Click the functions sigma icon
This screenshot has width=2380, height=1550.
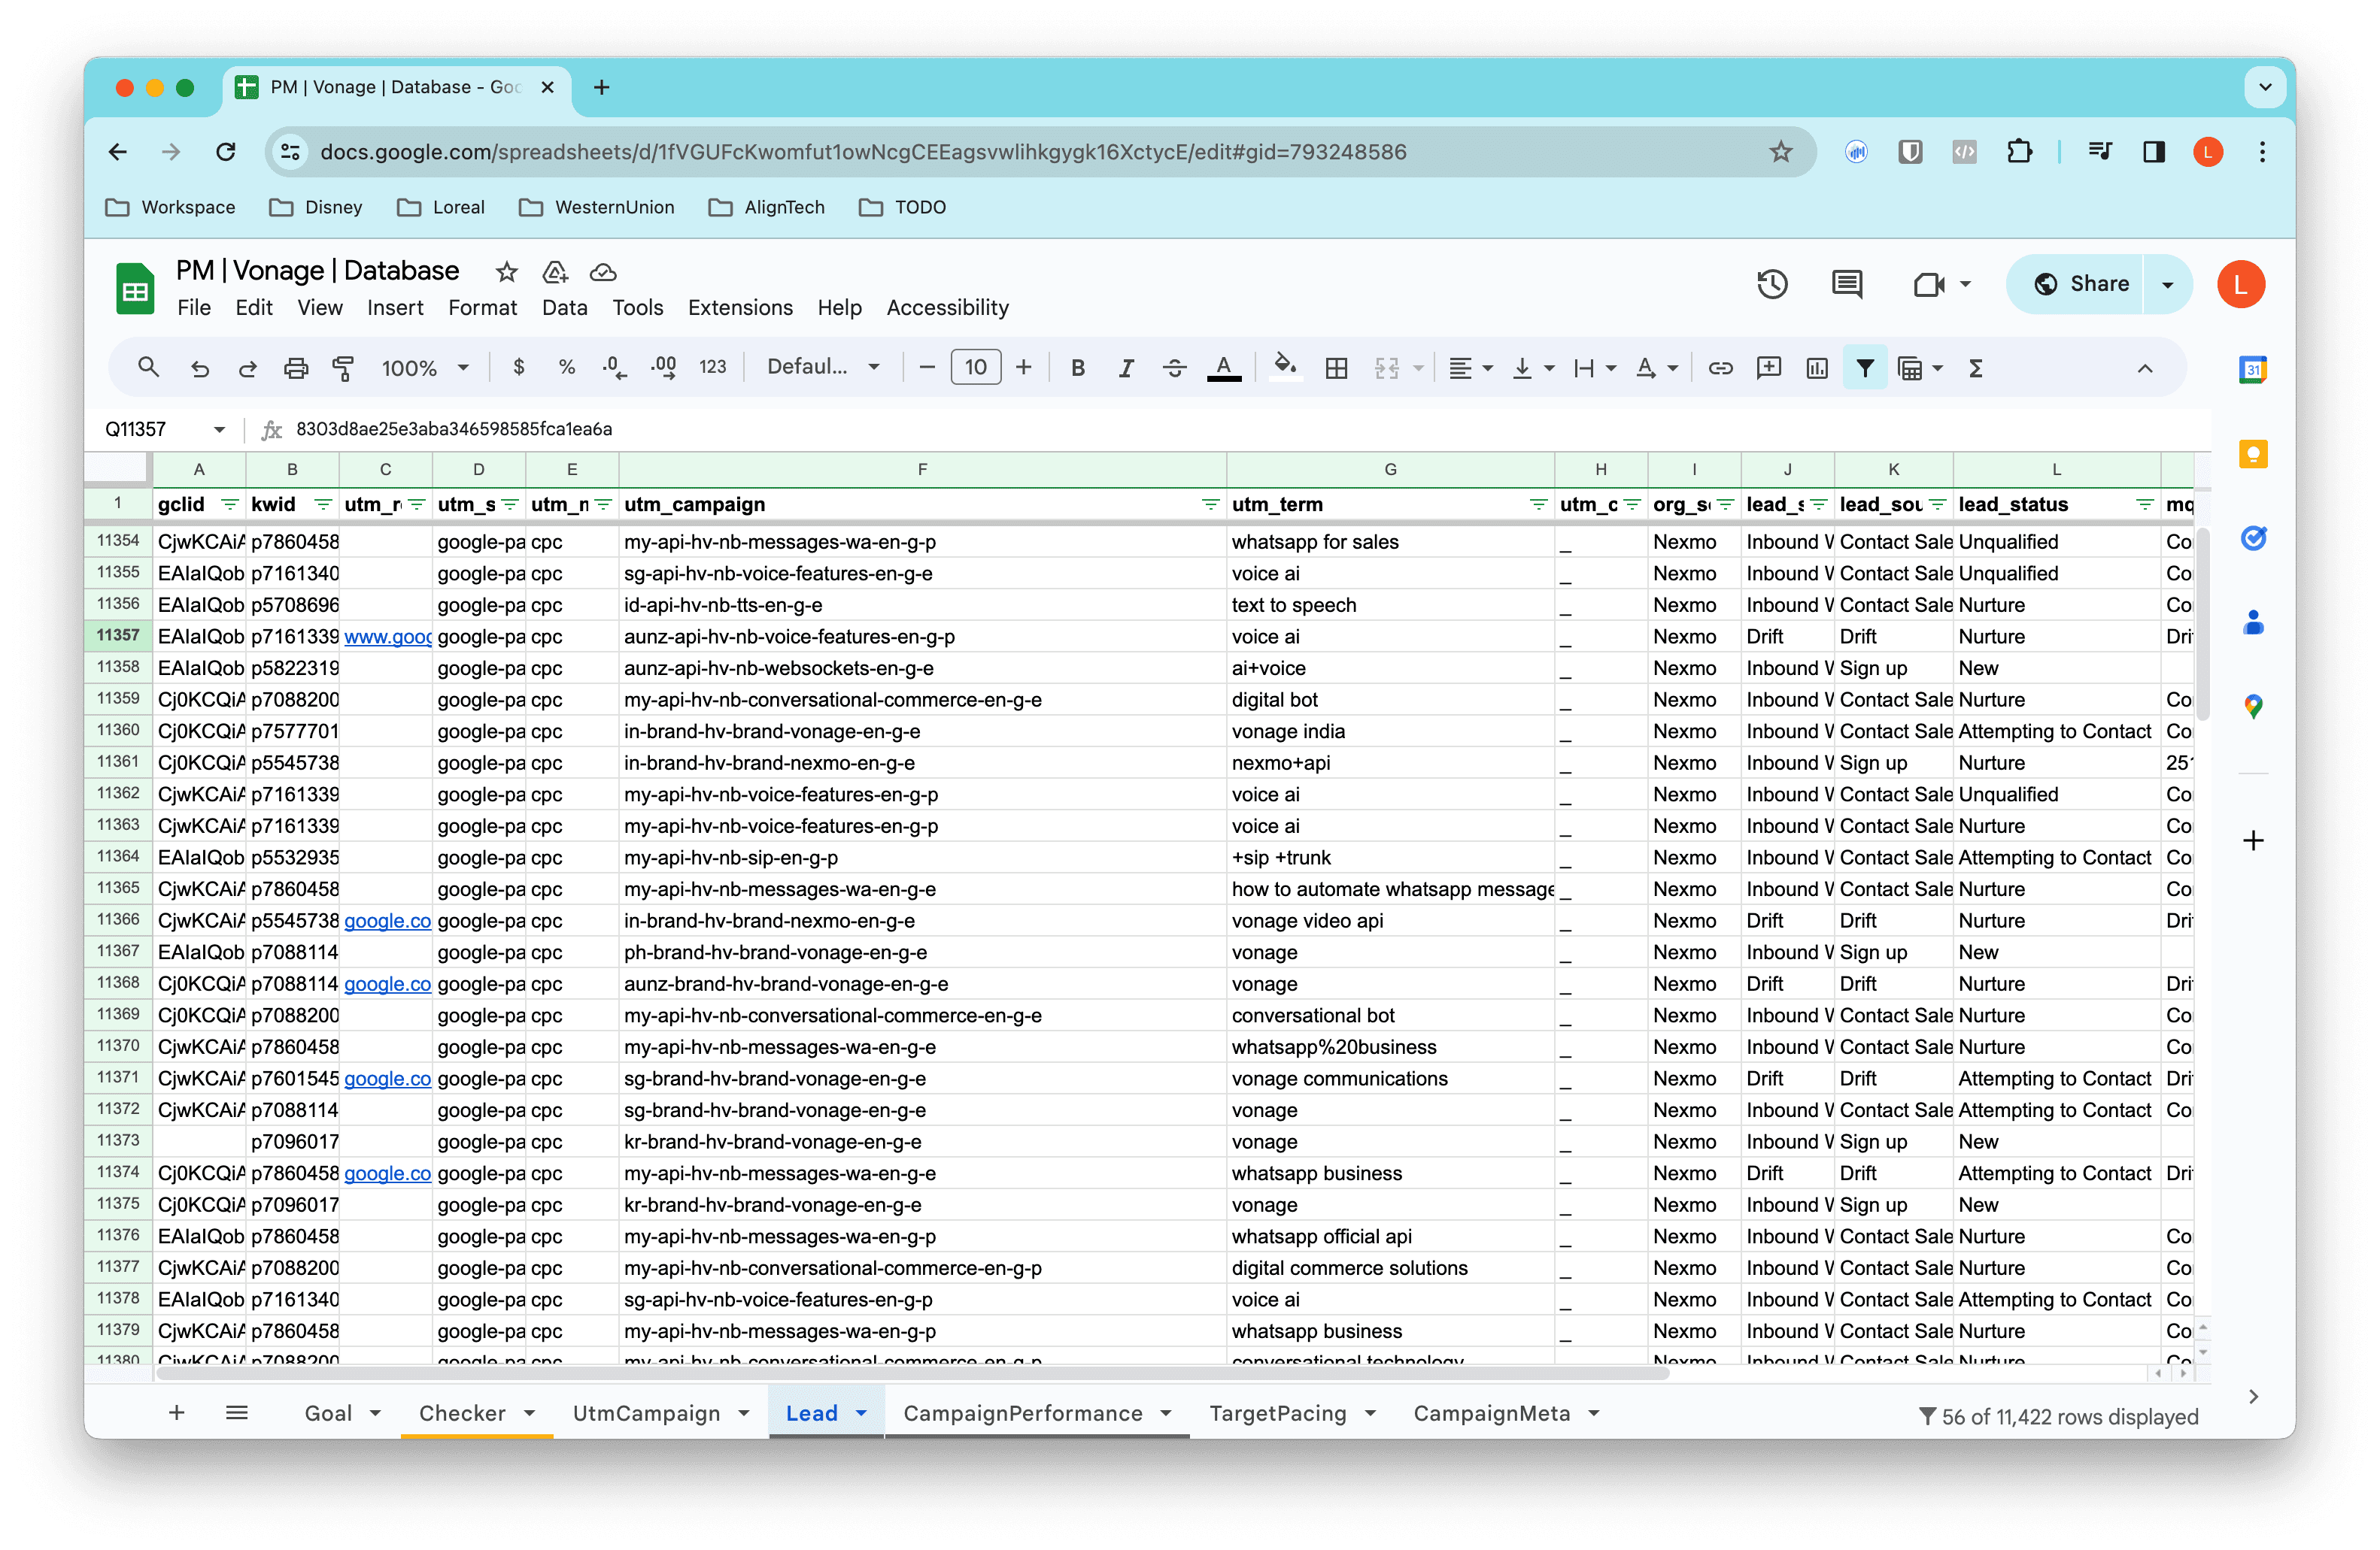(x=1976, y=368)
